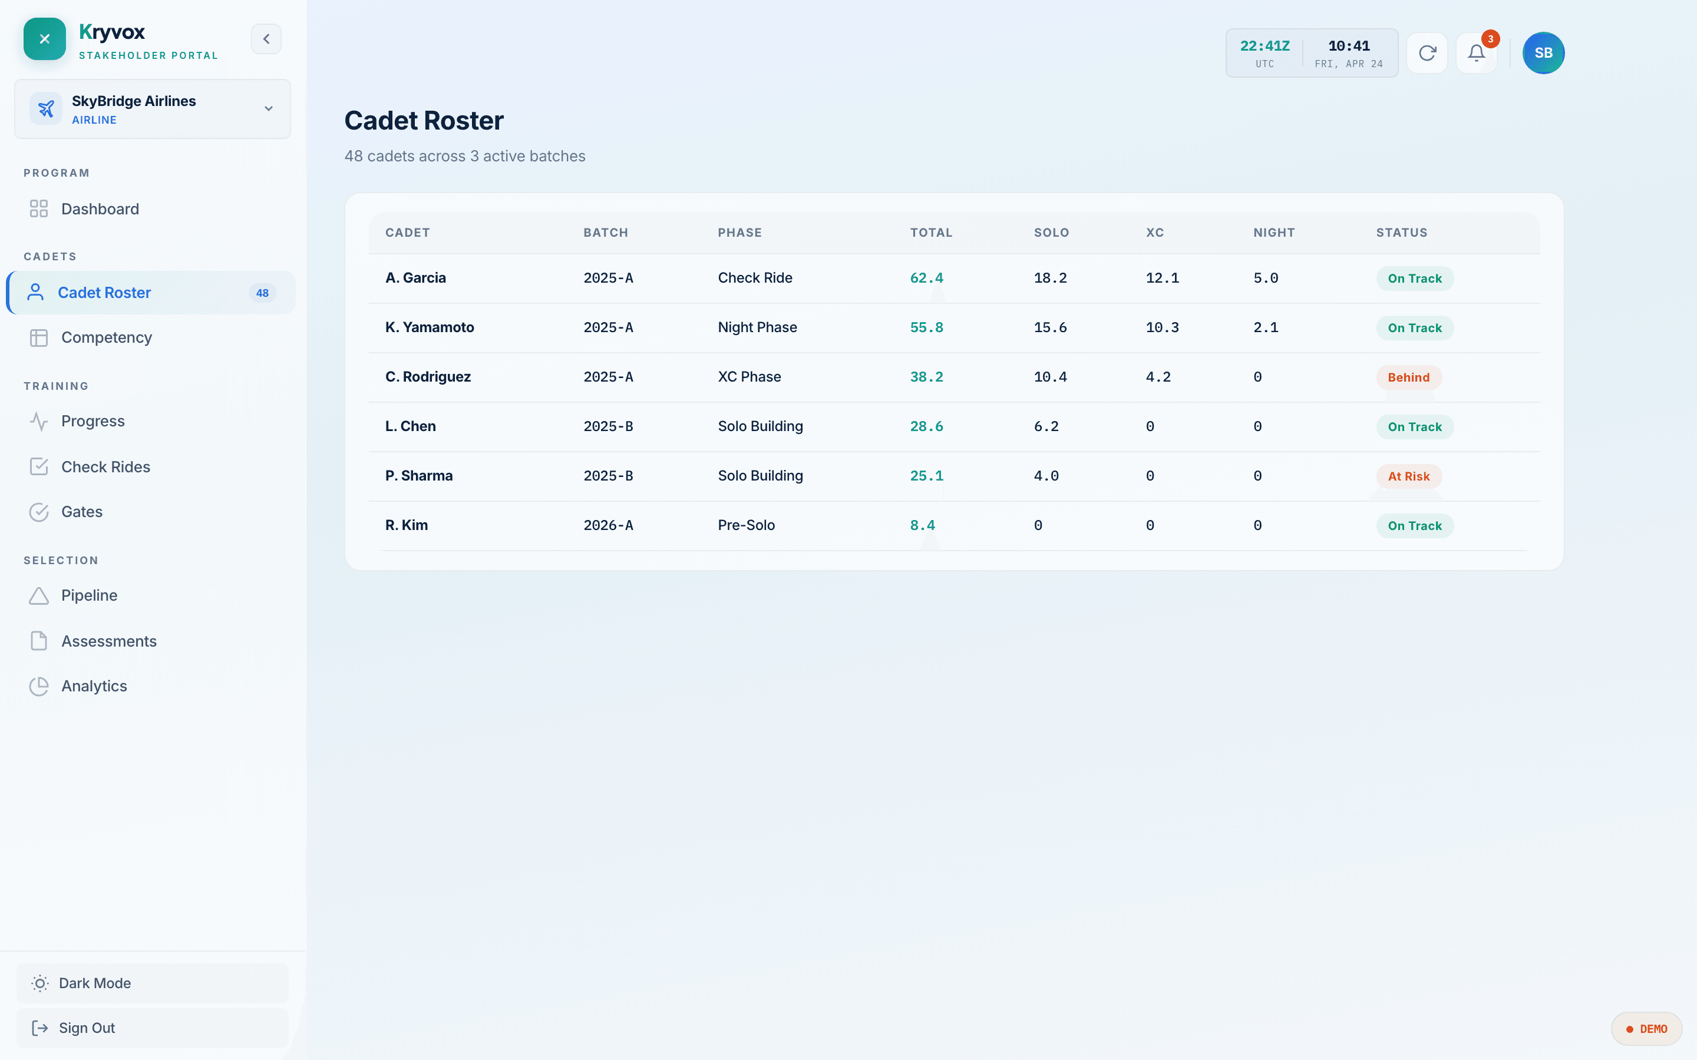Click the Check Ride phase of A. Garcia
The image size is (1697, 1060).
click(755, 277)
